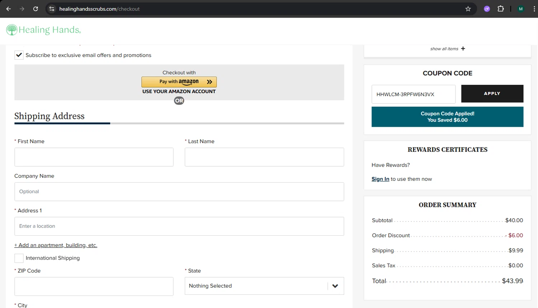The height and width of the screenshot is (308, 538).
Task: Click the Shipping Address heading
Action: pyautogui.click(x=49, y=116)
